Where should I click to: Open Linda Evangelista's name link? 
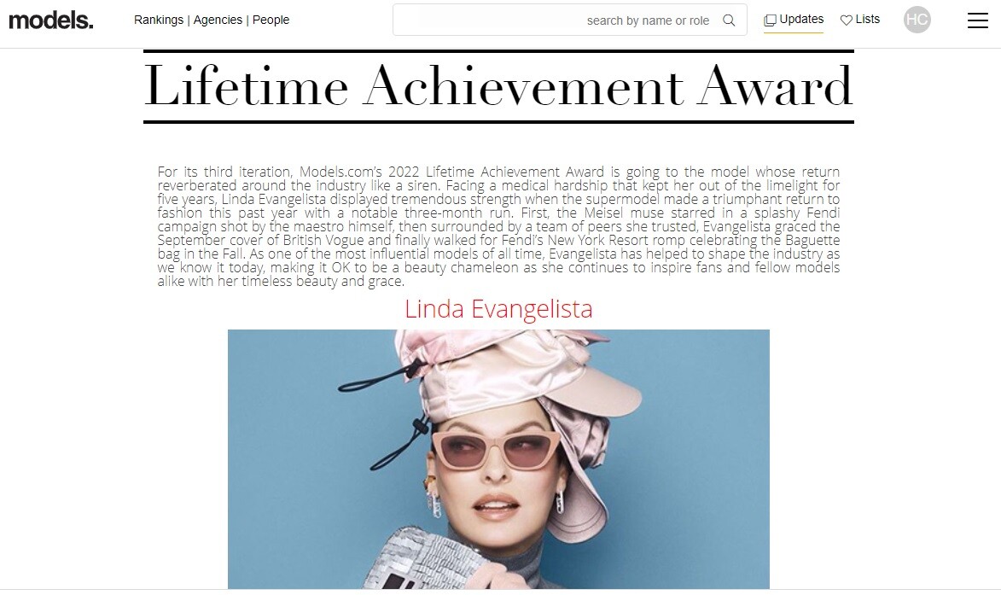(x=498, y=309)
